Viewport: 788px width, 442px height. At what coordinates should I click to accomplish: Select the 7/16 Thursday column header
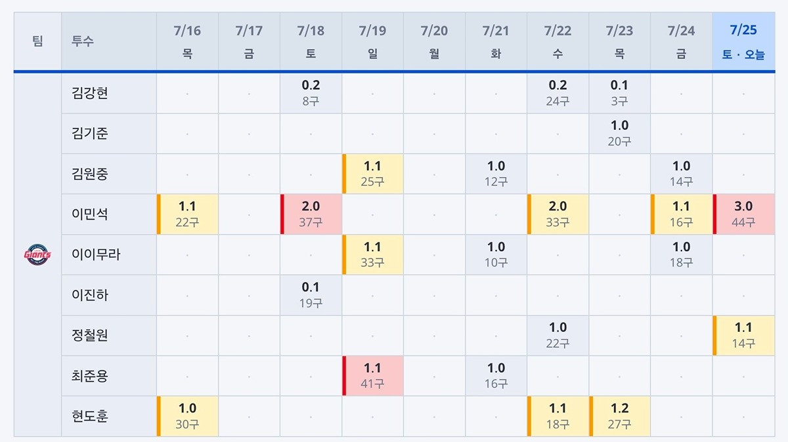pos(188,42)
